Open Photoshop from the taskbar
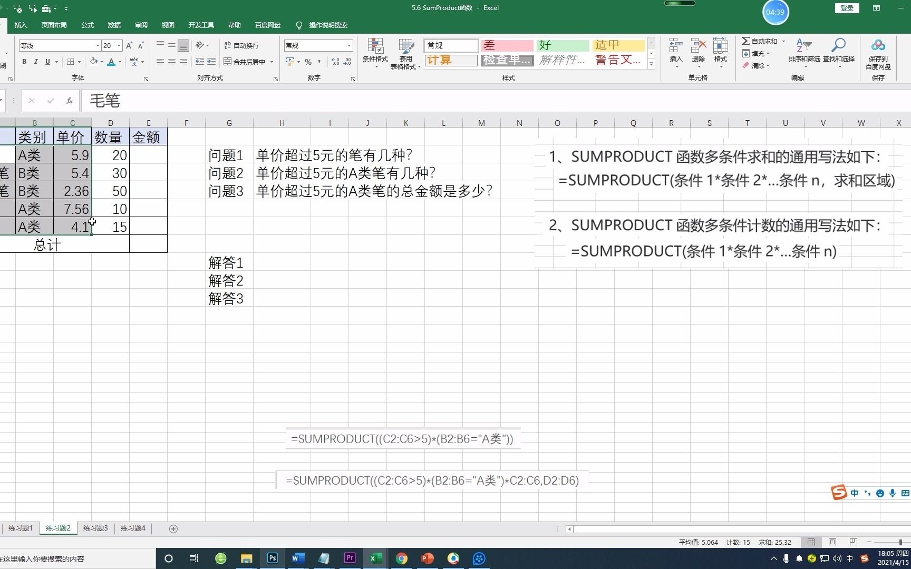 pos(273,558)
